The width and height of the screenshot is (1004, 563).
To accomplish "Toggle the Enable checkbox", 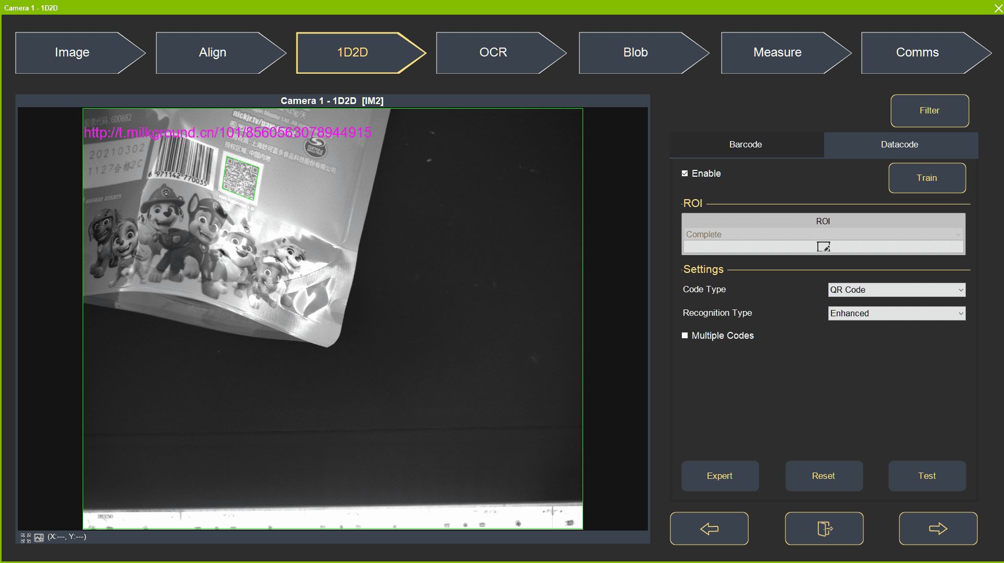I will click(x=684, y=174).
